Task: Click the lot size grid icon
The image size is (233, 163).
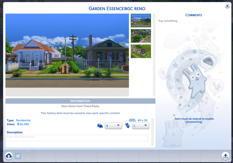Action: pyautogui.click(x=132, y=120)
